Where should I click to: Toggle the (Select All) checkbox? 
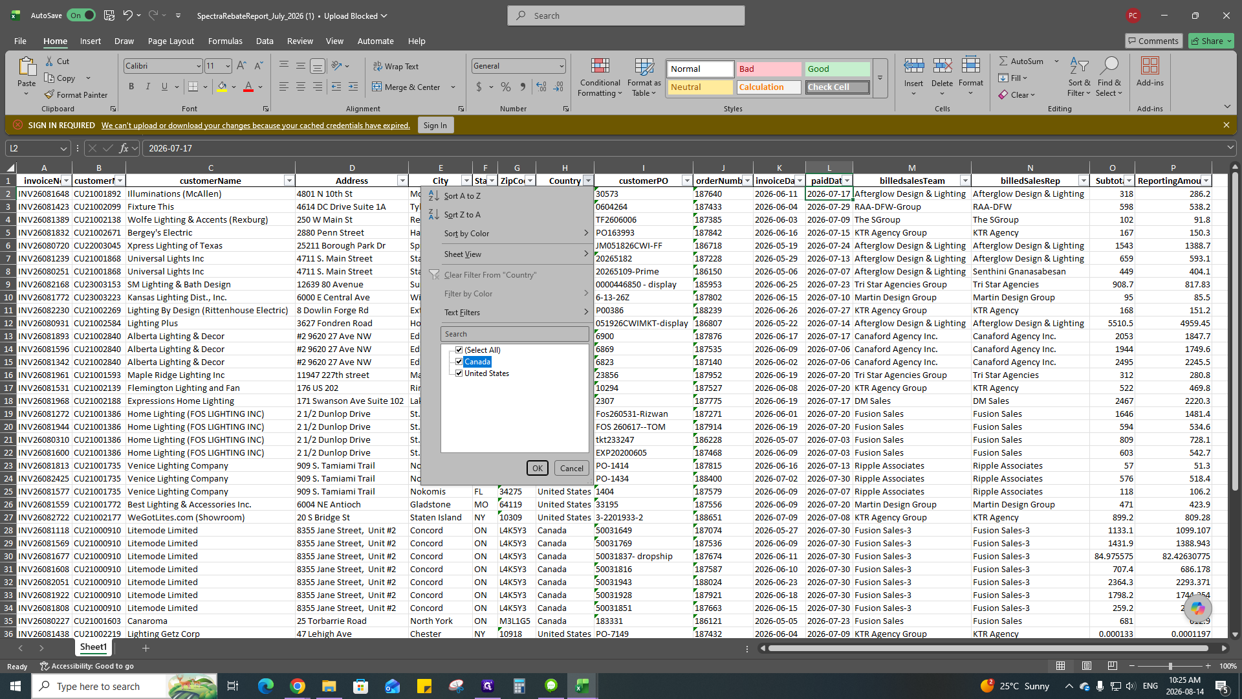459,350
